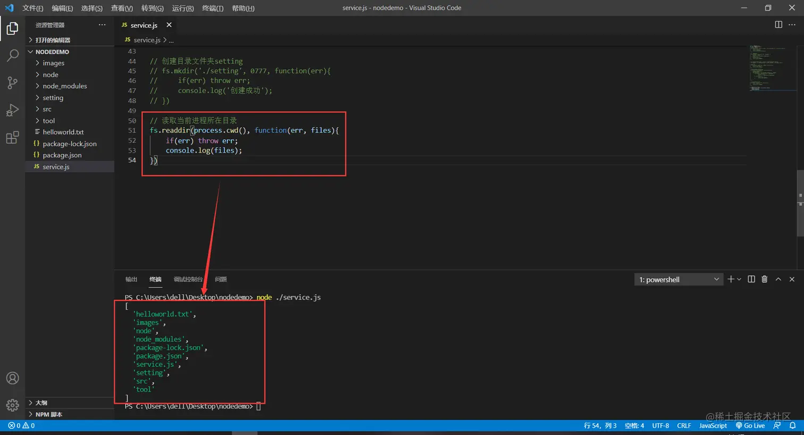Open package.json in the explorer

[70, 155]
